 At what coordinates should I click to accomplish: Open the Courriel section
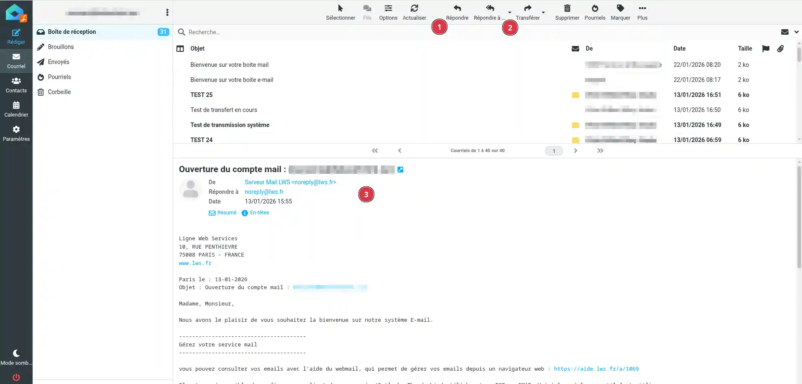[16, 61]
